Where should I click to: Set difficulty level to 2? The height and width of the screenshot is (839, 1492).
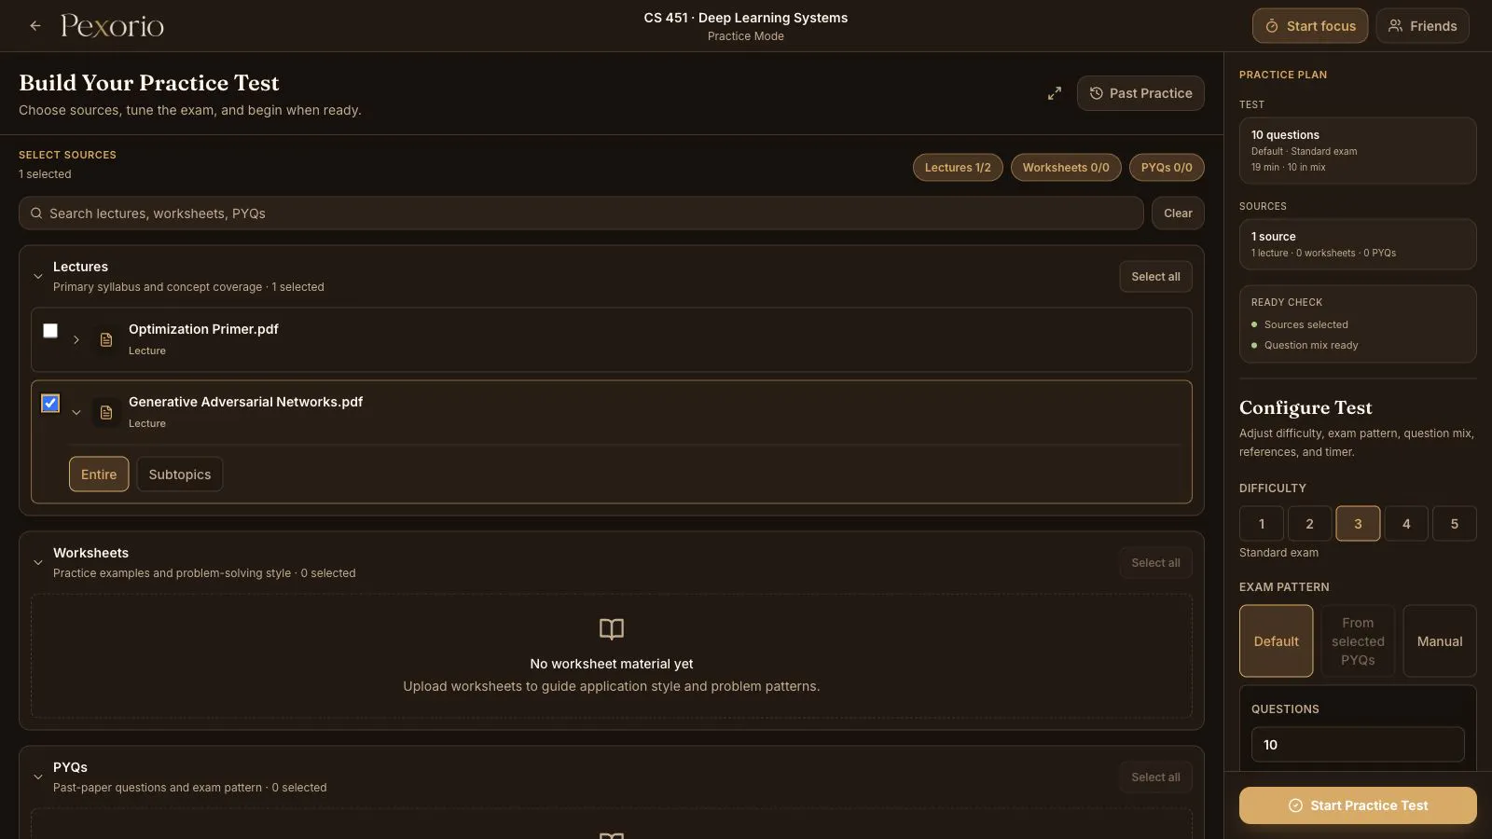[x=1309, y=524]
